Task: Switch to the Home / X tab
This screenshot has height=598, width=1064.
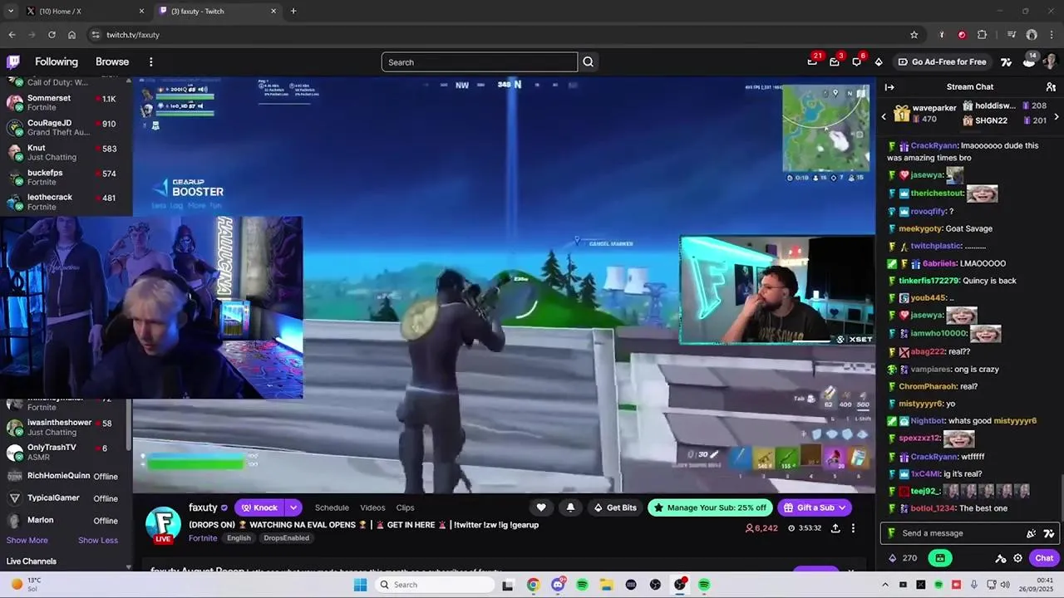Action: coord(84,11)
